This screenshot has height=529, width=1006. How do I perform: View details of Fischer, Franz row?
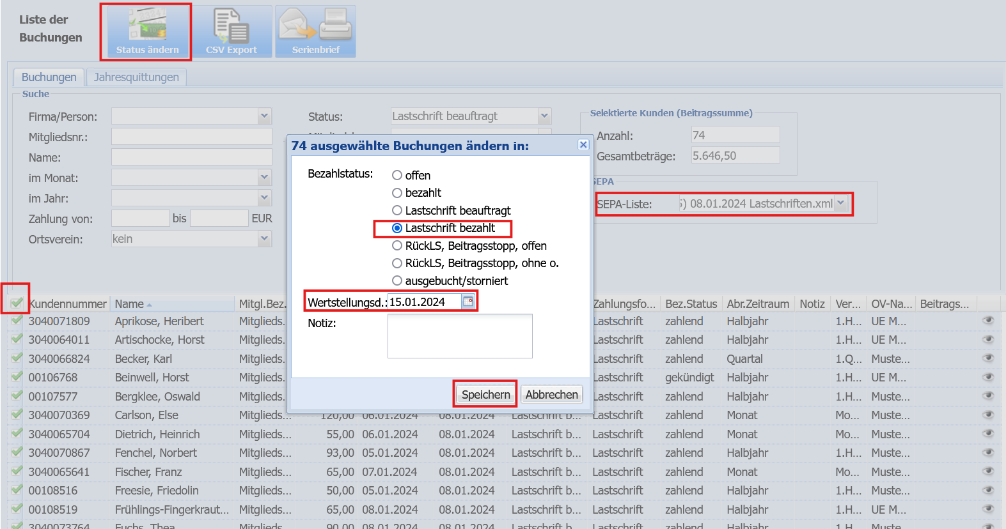pos(988,471)
